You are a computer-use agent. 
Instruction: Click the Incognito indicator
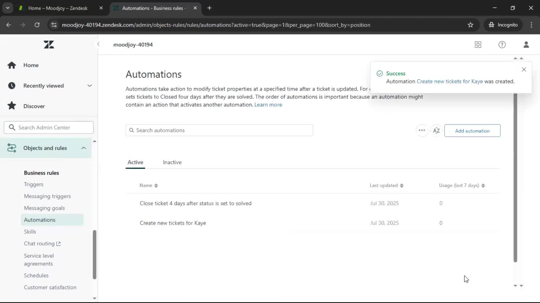click(503, 25)
